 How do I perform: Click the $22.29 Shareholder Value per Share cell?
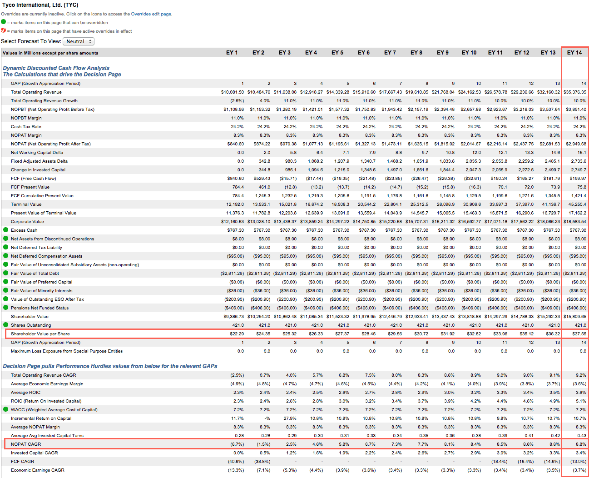tap(237, 334)
